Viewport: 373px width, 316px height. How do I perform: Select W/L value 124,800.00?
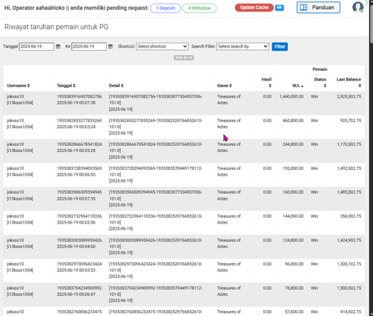(293, 241)
